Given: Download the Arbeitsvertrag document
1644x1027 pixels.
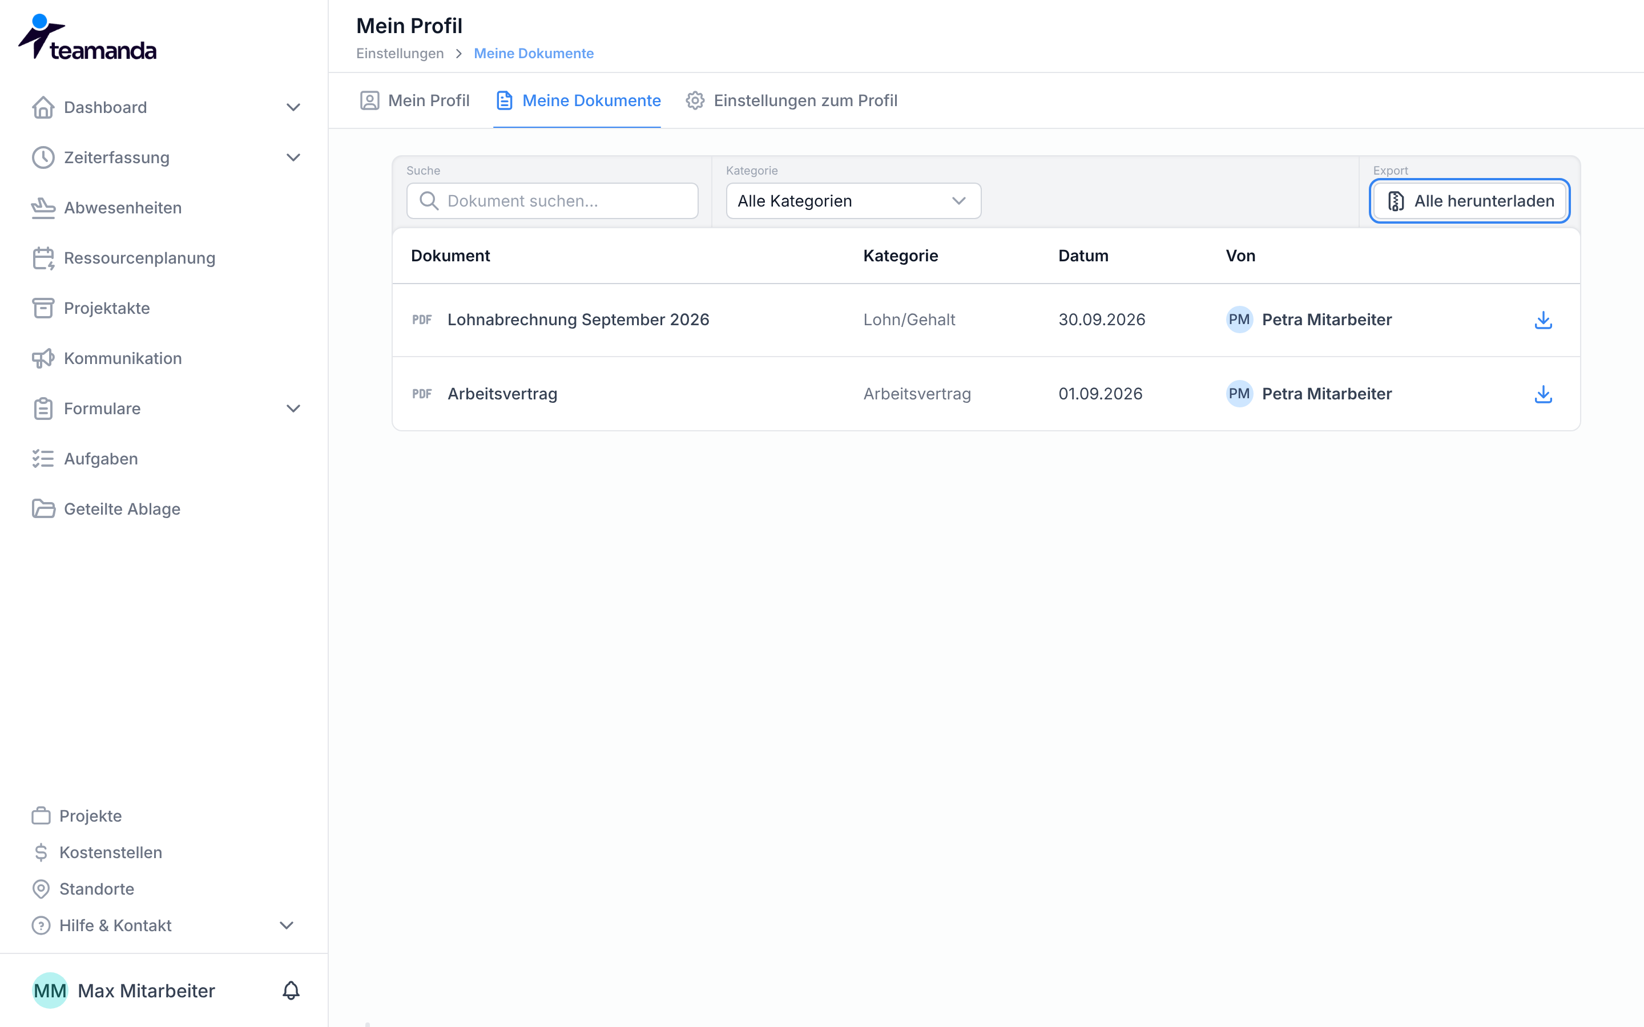Looking at the screenshot, I should 1543,394.
